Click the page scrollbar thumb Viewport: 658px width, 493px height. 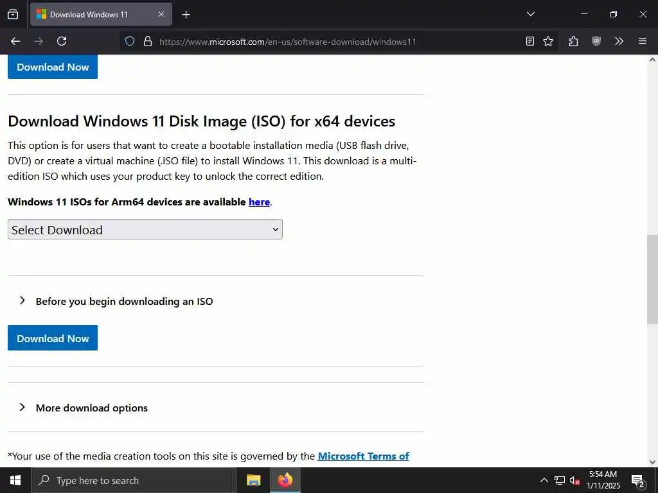pyautogui.click(x=652, y=279)
